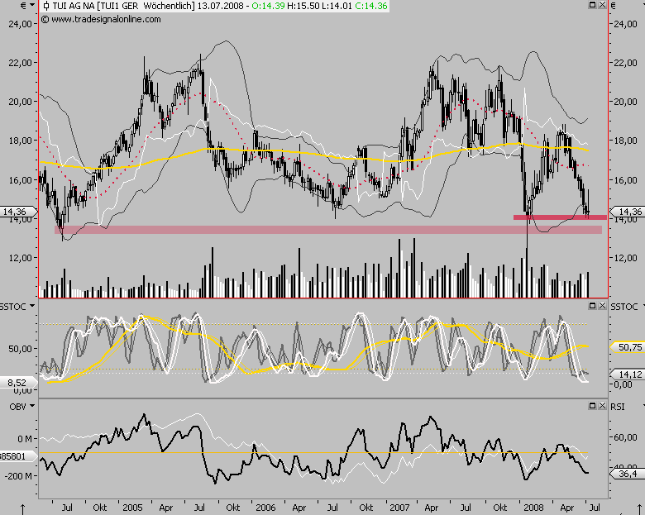This screenshot has width=645, height=515.
Task: Close the main price chart panel
Action: click(602, 6)
